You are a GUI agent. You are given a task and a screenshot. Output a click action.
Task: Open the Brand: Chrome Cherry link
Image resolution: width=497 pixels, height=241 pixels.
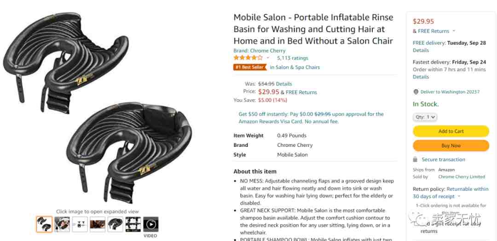259,50
